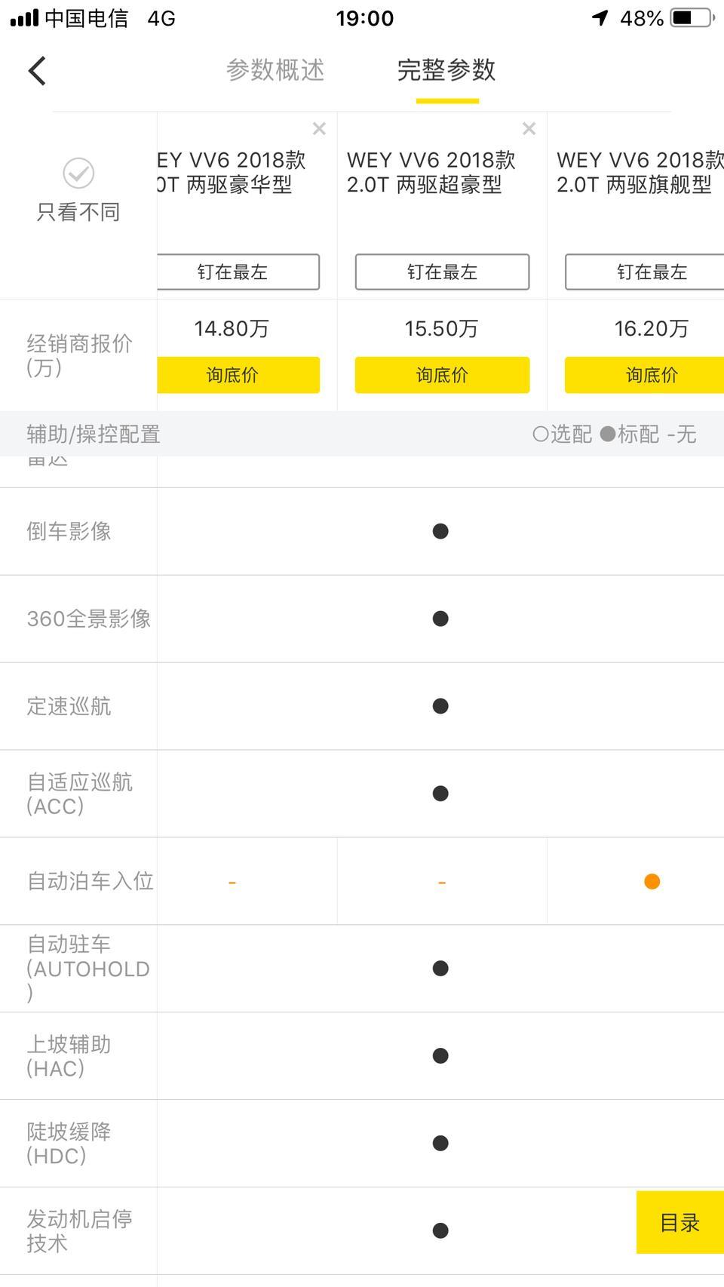
Task: Toggle the 只看不同 checkmark
Action: click(x=78, y=174)
